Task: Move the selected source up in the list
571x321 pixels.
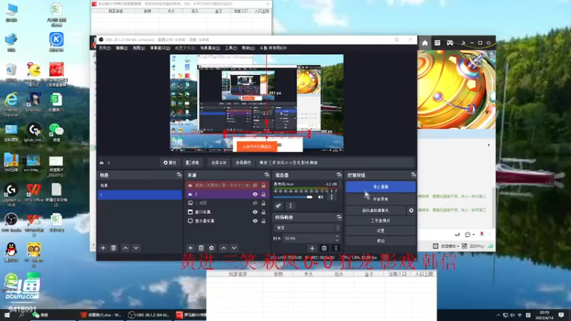Action: tap(223, 248)
